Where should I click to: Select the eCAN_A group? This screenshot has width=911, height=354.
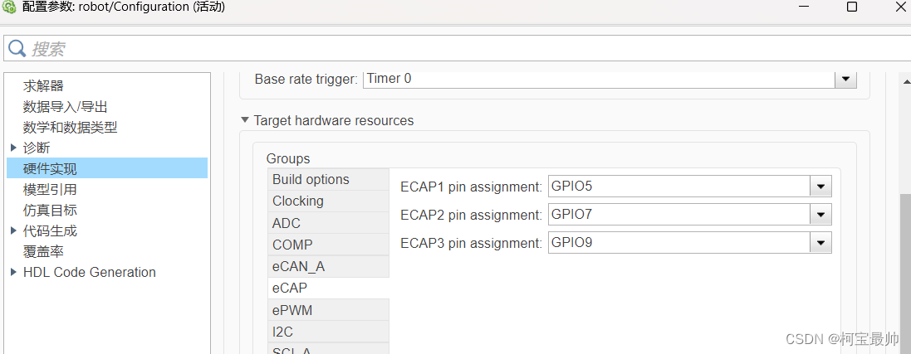point(298,267)
